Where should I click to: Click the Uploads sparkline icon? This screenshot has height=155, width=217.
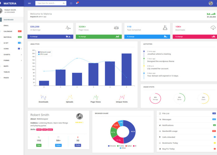(70, 97)
